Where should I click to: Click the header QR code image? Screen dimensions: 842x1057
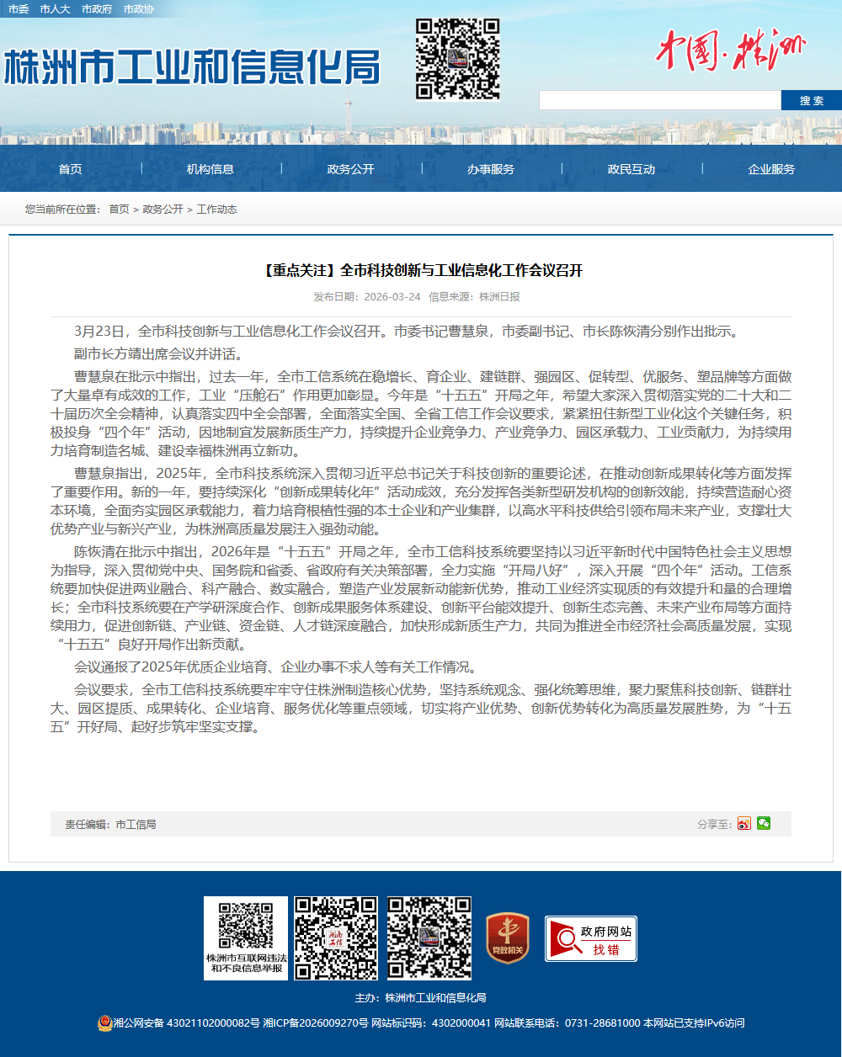[458, 59]
